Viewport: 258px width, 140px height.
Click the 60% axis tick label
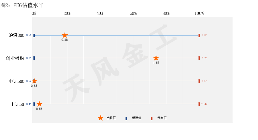[133, 13]
